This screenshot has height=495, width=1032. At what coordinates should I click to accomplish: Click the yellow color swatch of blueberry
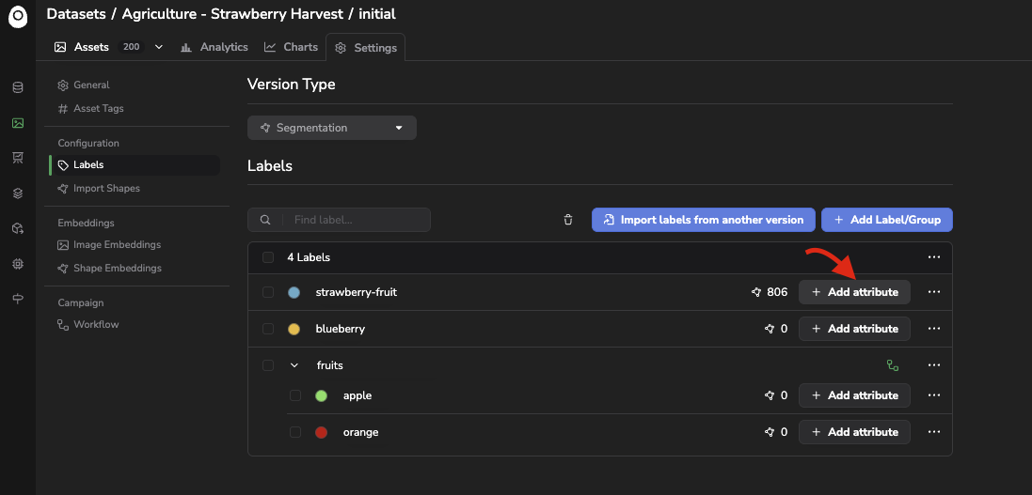294,329
